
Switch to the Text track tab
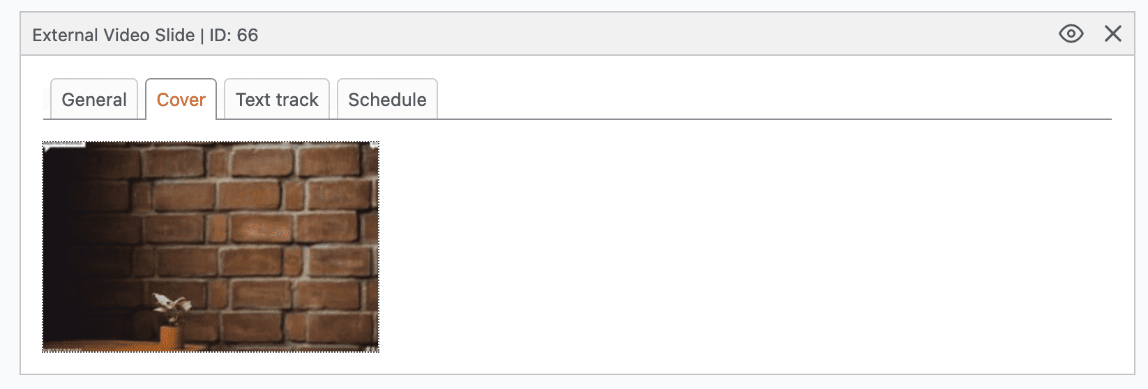pyautogui.click(x=277, y=100)
